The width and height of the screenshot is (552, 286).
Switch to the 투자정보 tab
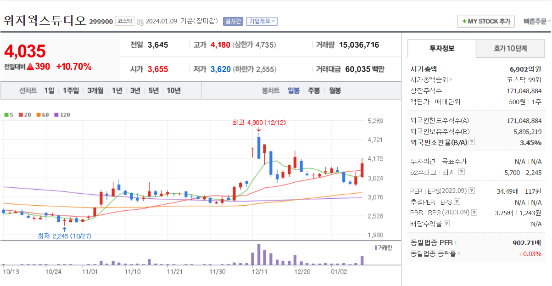(442, 48)
